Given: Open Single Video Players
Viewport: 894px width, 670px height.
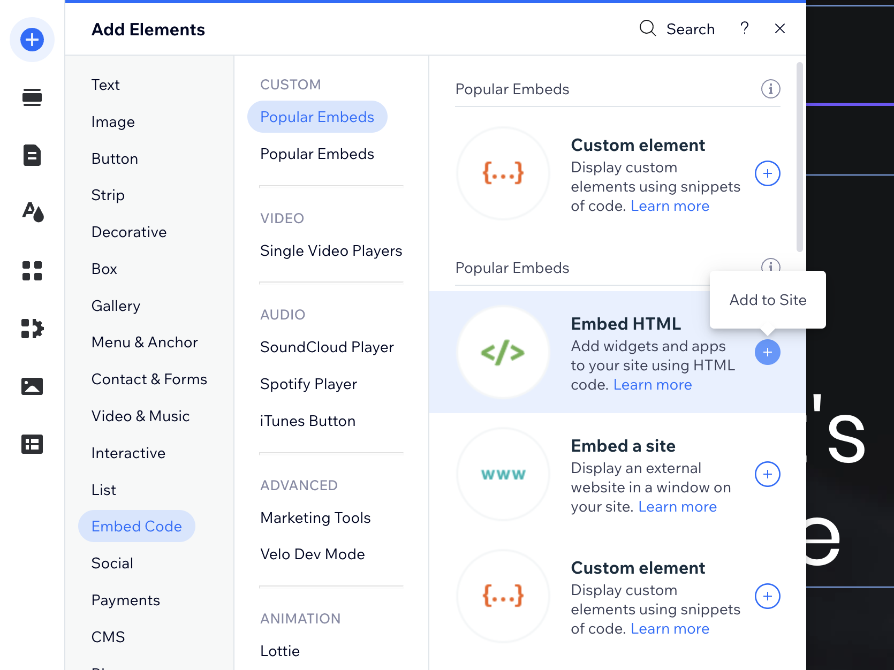Looking at the screenshot, I should tap(331, 250).
